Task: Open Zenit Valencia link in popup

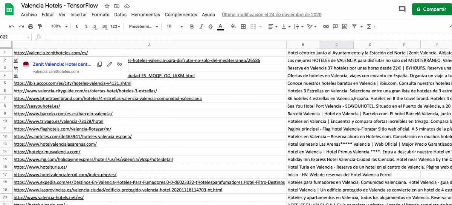Action: click(x=62, y=64)
